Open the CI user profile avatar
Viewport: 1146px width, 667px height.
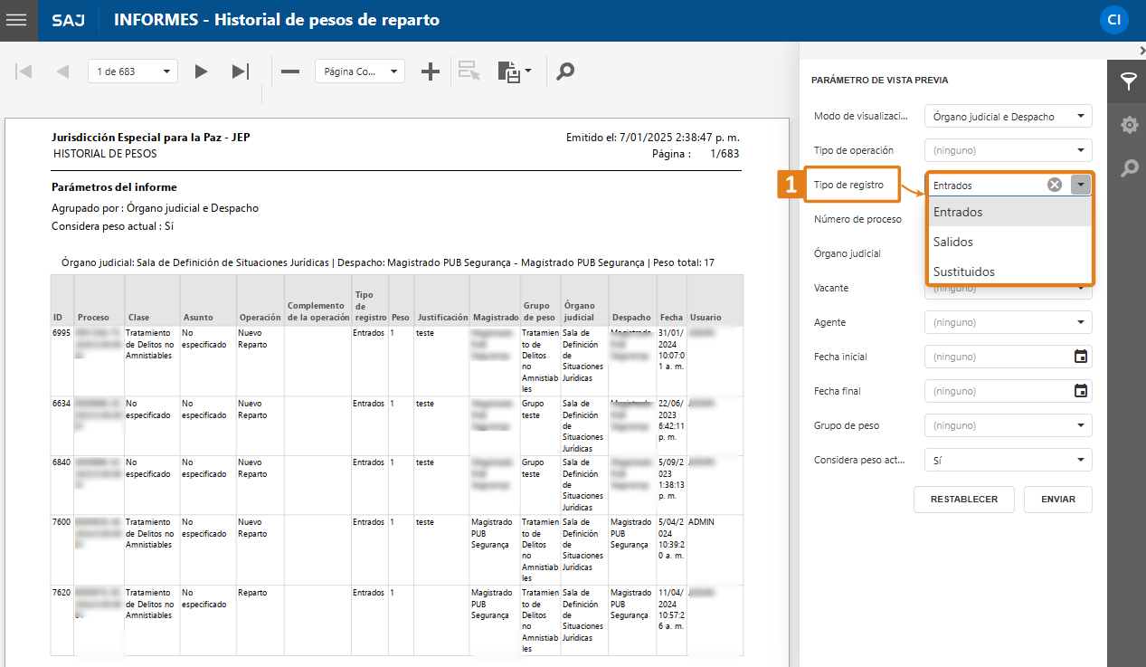click(x=1114, y=20)
